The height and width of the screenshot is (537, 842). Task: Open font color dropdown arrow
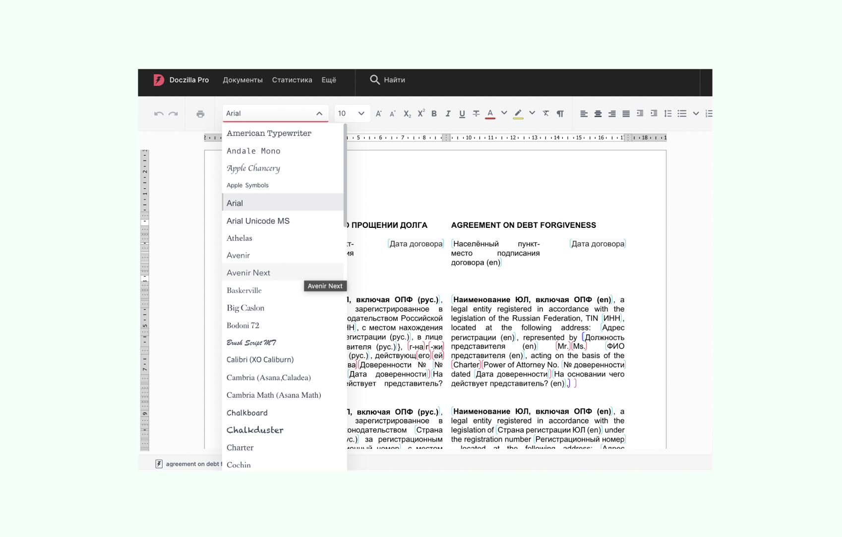[x=504, y=113]
